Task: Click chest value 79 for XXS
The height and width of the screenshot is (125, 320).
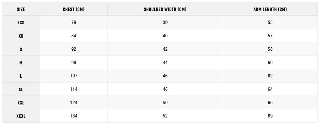Action: [x=74, y=22]
